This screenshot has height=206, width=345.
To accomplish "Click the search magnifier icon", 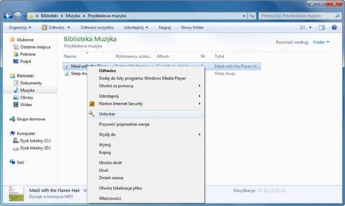I will 338,16.
